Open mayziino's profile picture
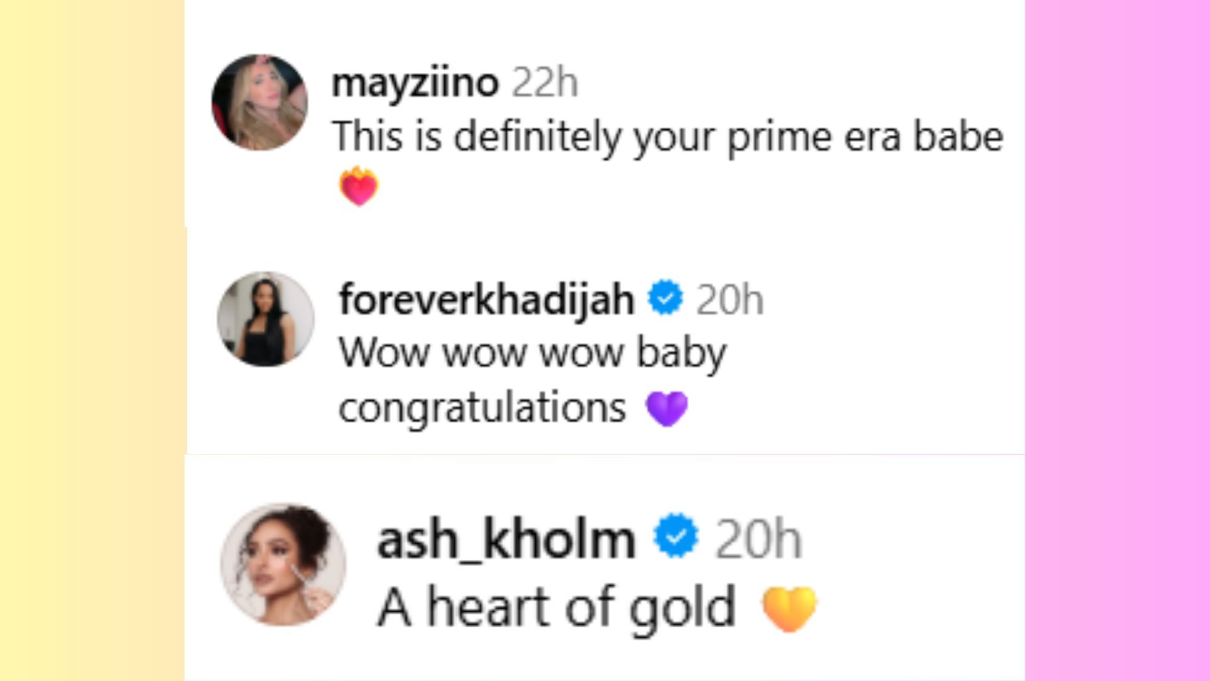 [260, 102]
